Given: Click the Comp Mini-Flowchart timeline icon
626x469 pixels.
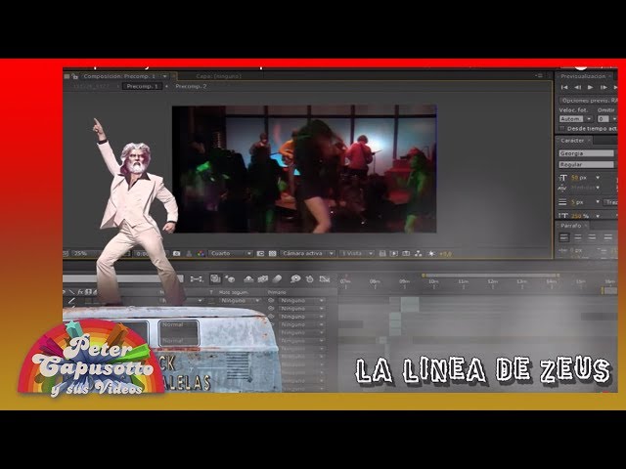Looking at the screenshot, I should coord(197,279).
